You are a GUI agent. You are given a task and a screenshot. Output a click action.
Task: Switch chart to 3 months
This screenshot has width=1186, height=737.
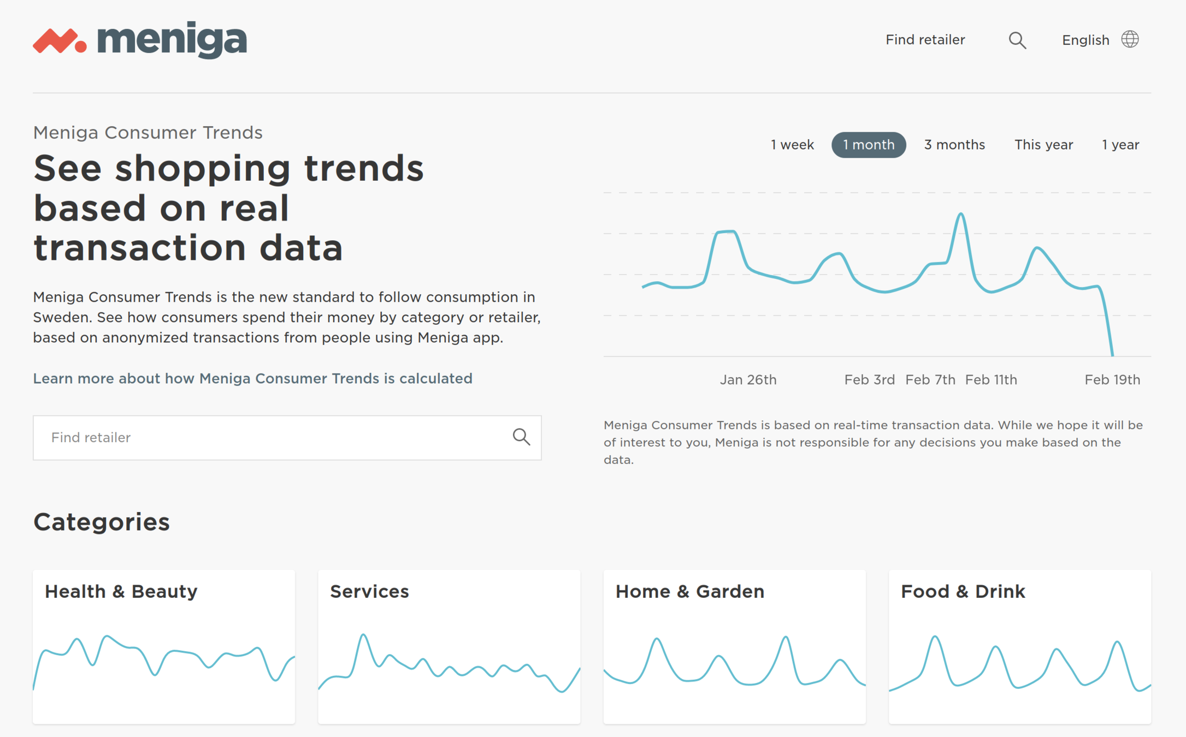click(954, 145)
